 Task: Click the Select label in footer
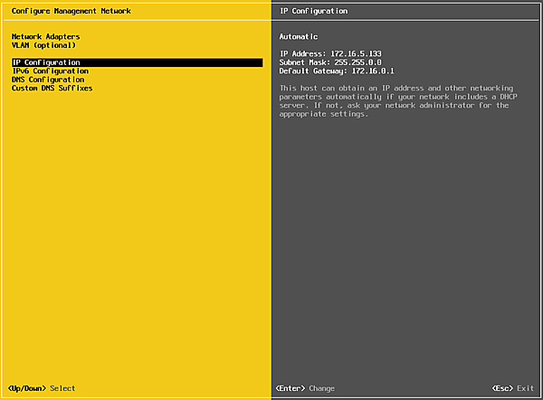(x=62, y=388)
